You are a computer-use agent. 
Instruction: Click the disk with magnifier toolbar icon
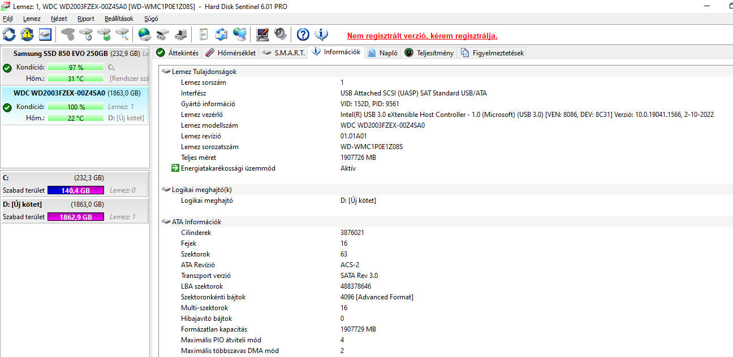pyautogui.click(x=122, y=34)
